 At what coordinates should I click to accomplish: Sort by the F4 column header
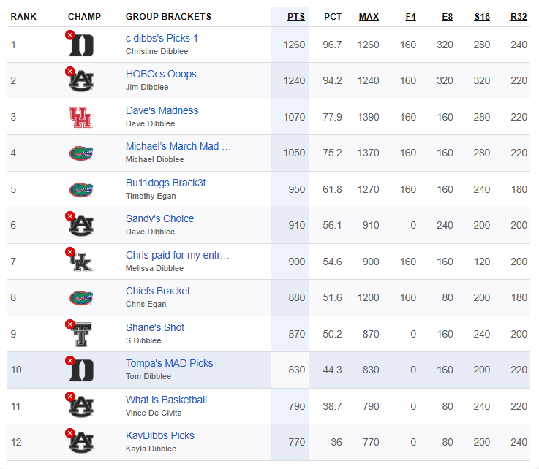coord(410,17)
